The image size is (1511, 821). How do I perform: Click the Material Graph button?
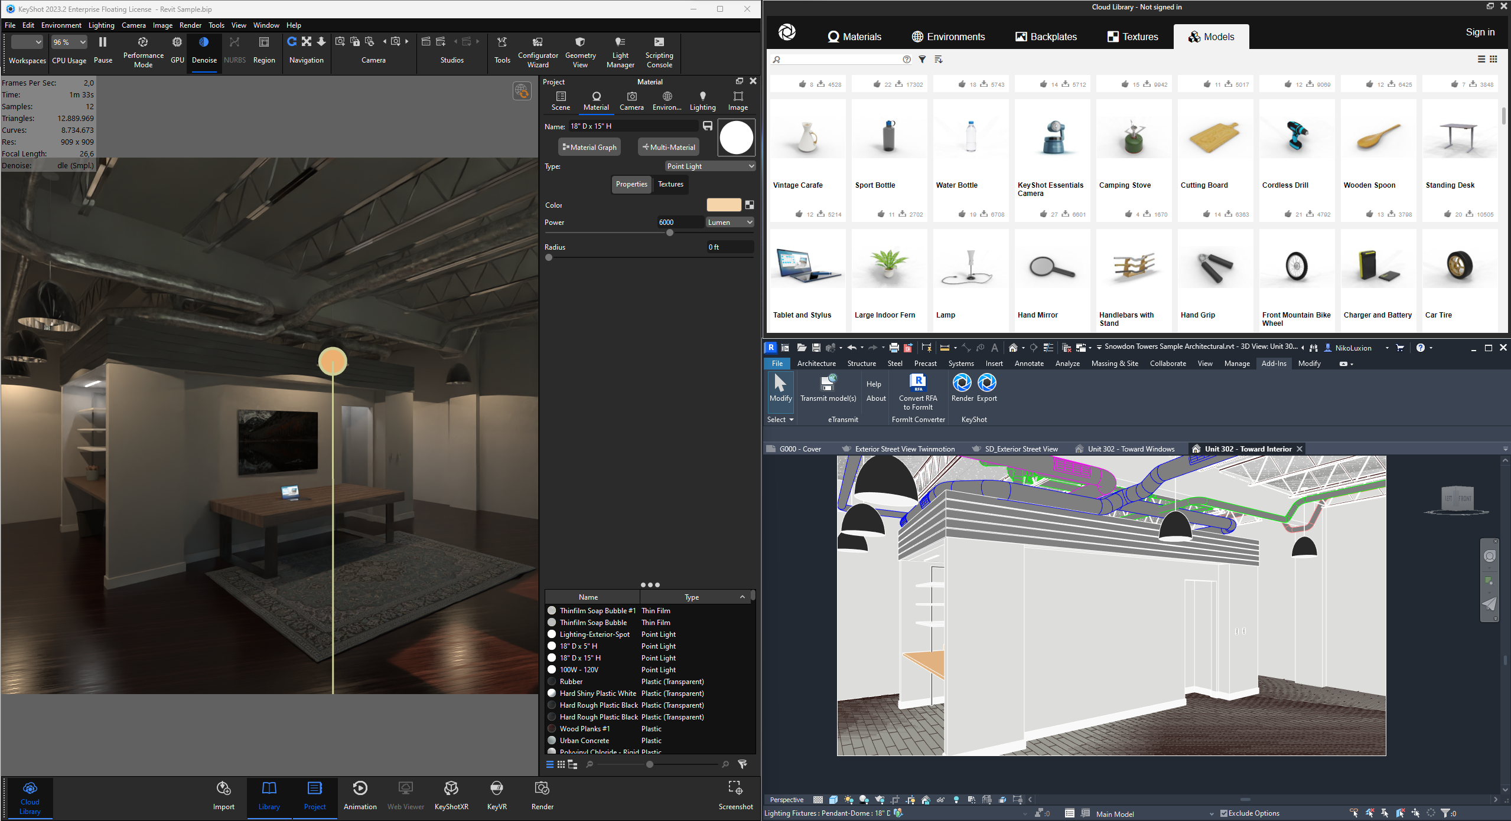[590, 148]
